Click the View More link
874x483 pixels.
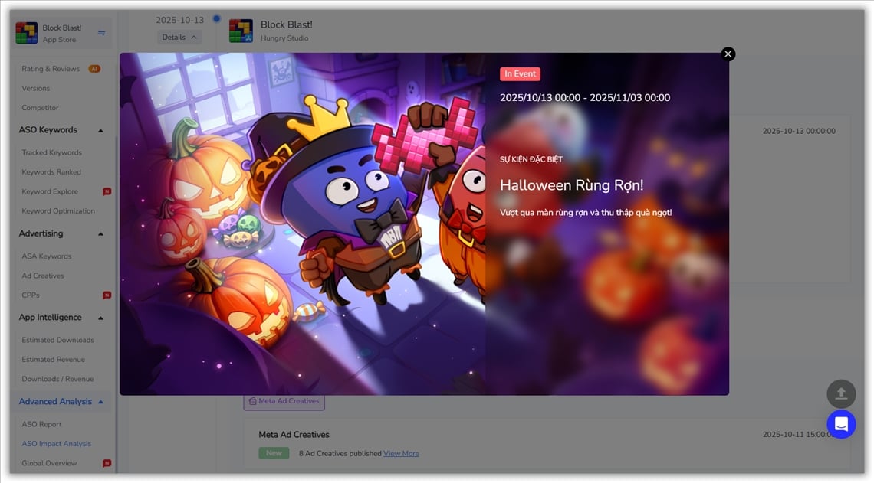tap(401, 454)
